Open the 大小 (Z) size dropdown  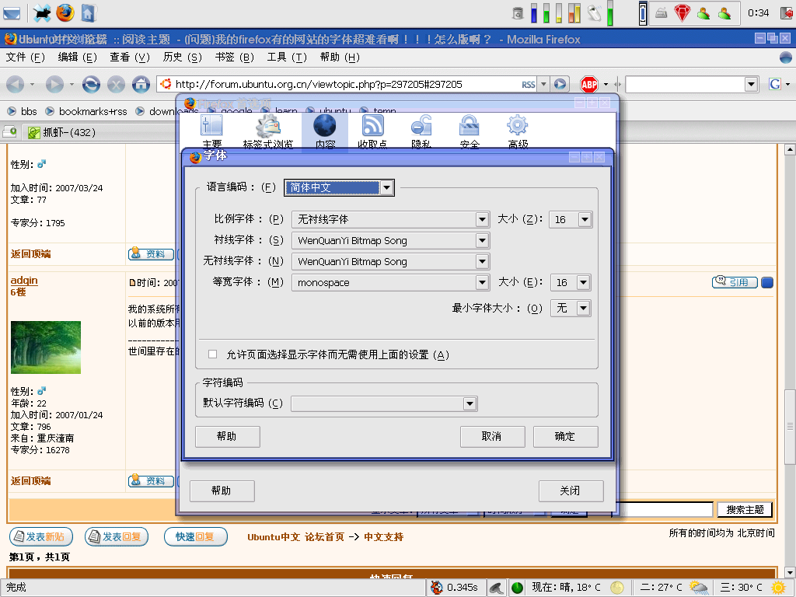(571, 219)
